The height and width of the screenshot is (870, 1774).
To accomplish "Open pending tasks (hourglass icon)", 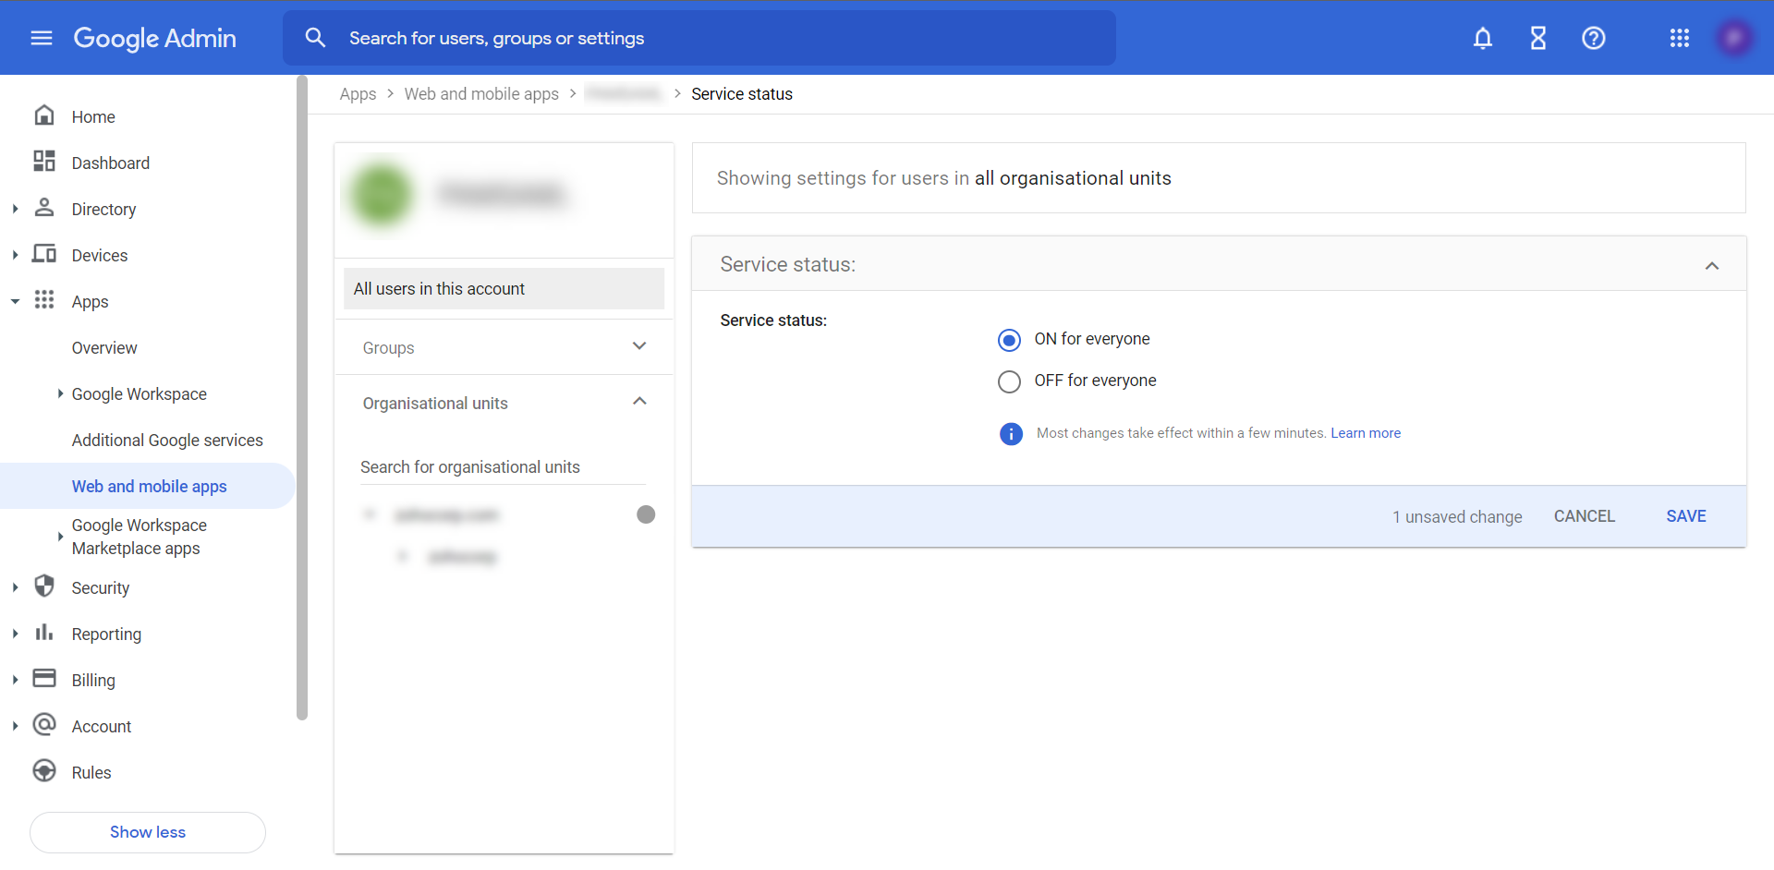I will [1537, 38].
